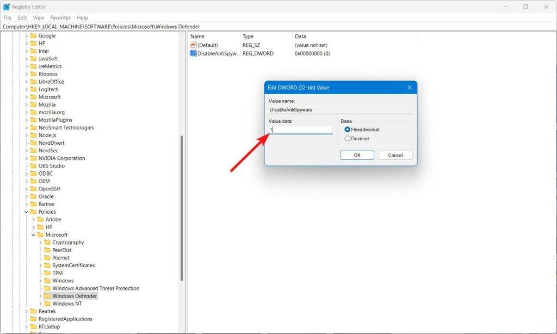Screen dimensions: 557x334
Task: Select the PeerDist key
Action: point(62,250)
